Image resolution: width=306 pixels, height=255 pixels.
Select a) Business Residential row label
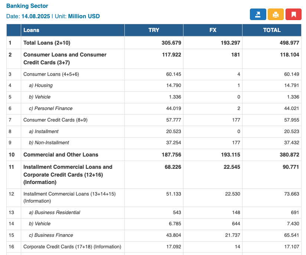click(55, 213)
